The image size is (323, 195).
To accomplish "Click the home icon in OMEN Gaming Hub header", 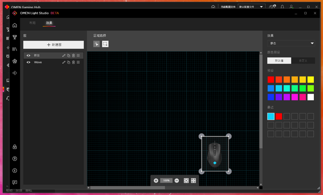I will click(x=213, y=7).
